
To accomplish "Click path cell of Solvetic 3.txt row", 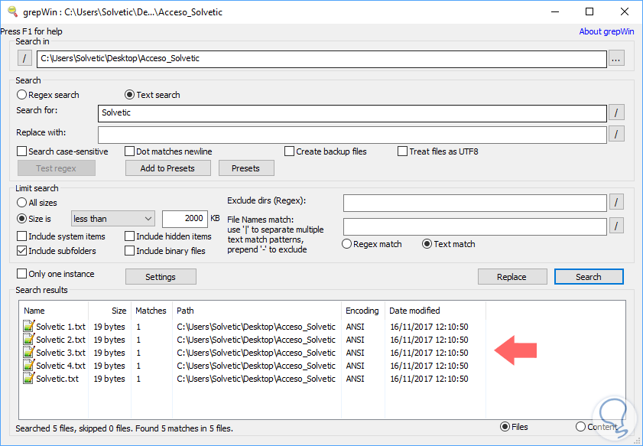I will coord(256,353).
